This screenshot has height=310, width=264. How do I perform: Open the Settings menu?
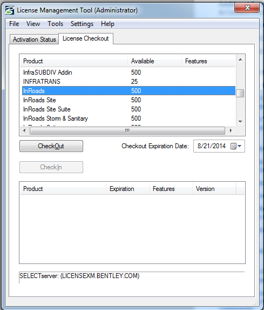pos(82,24)
